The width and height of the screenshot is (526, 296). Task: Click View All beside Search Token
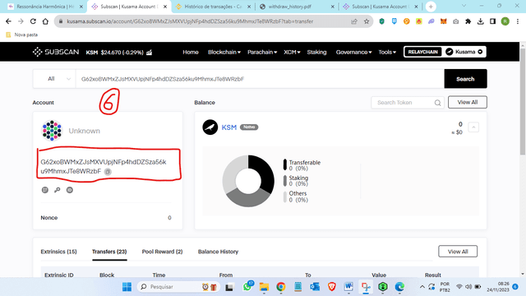tap(468, 102)
